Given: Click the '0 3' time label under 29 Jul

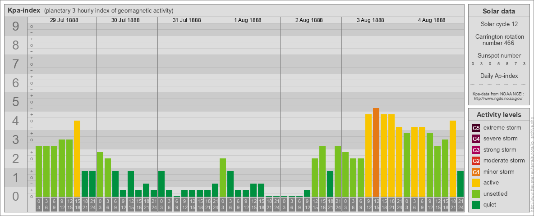Looking at the screenshot, I should tap(39, 204).
